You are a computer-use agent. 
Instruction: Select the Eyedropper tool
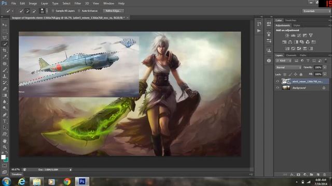[x=5, y=57]
